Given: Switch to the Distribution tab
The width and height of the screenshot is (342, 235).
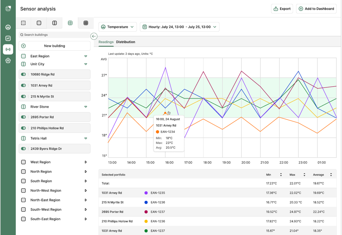Looking at the screenshot, I should pyautogui.click(x=126, y=42).
